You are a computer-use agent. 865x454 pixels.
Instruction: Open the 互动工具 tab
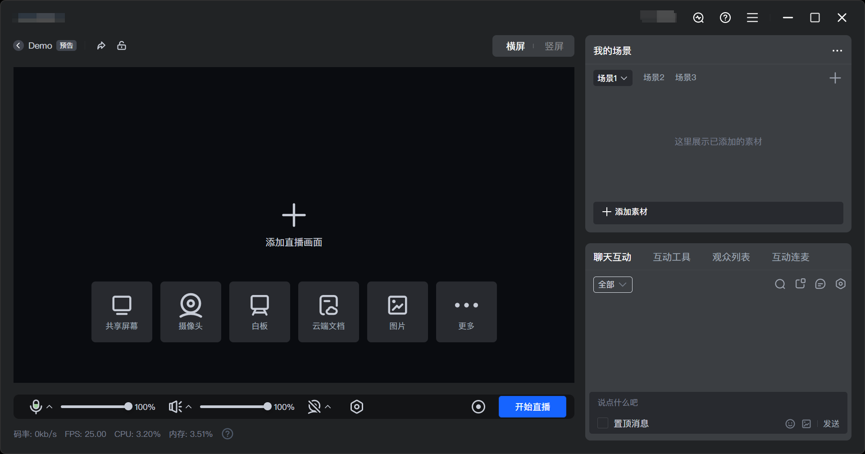(671, 257)
